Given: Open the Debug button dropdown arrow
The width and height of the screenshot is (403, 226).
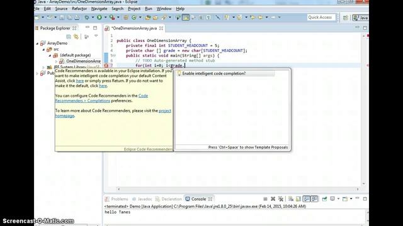Looking at the screenshot, I should [x=93, y=18].
